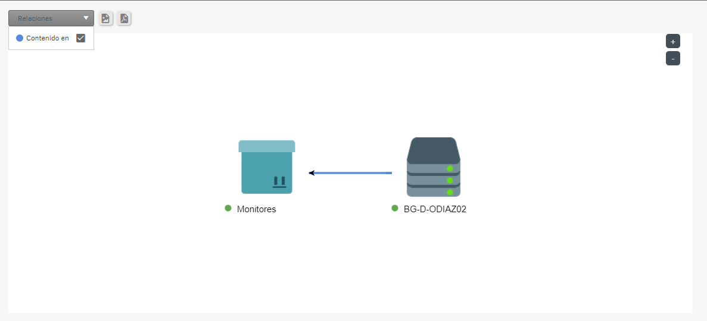Zoom in with the plus button
The width and height of the screenshot is (707, 321).
tap(672, 42)
